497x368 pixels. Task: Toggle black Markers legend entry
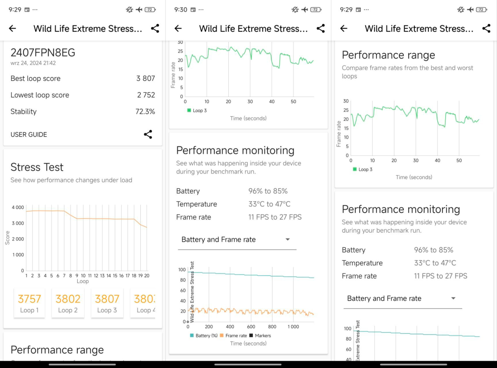pyautogui.click(x=260, y=336)
